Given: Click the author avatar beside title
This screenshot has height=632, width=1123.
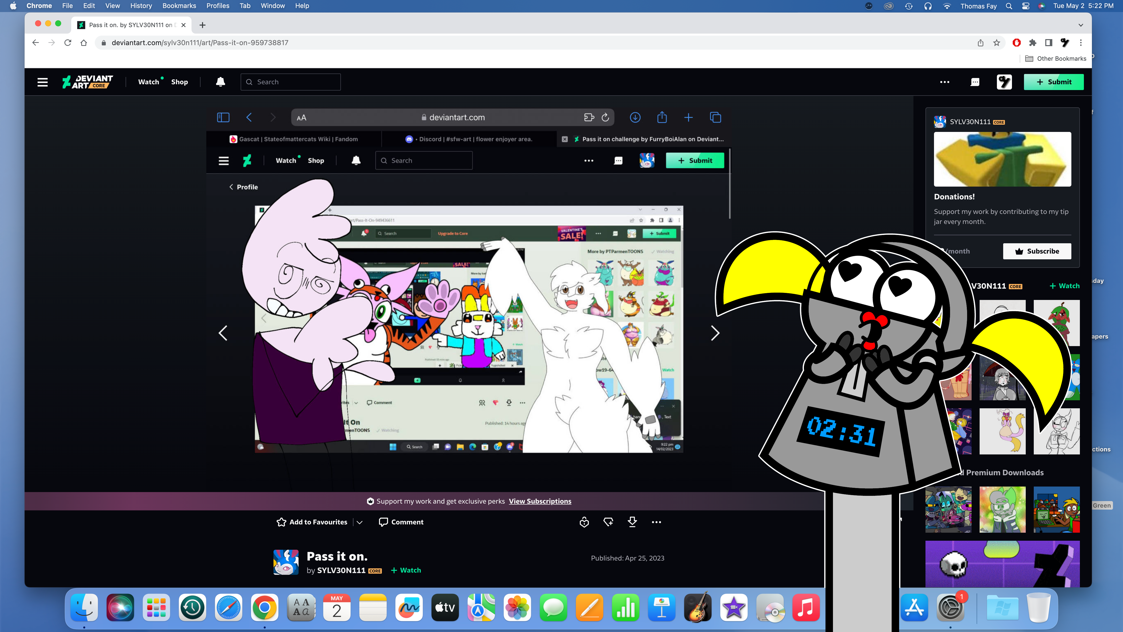Looking at the screenshot, I should coord(286,562).
